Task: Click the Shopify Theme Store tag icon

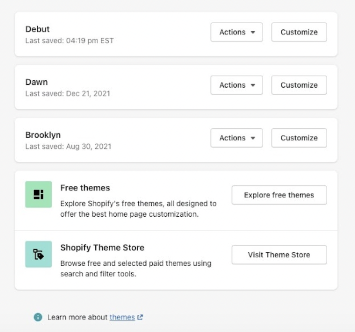Action: (x=38, y=254)
